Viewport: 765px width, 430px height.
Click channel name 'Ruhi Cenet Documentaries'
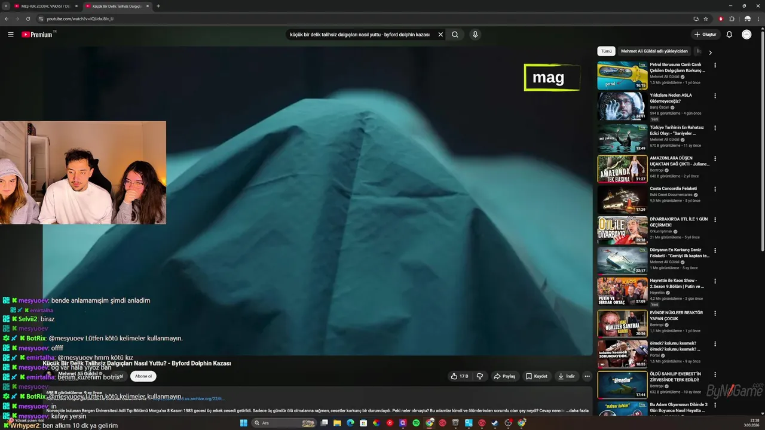tap(671, 195)
